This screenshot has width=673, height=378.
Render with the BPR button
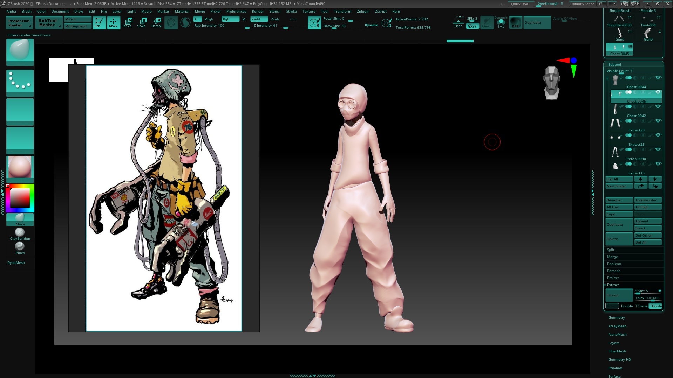(x=515, y=22)
